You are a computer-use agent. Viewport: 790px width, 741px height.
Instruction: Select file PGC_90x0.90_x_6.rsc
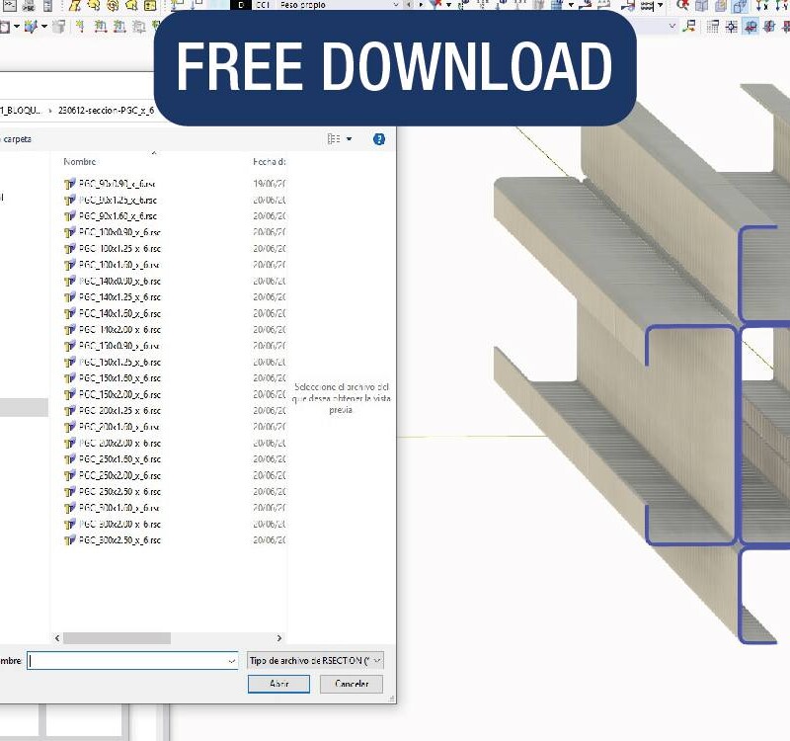tap(110, 184)
